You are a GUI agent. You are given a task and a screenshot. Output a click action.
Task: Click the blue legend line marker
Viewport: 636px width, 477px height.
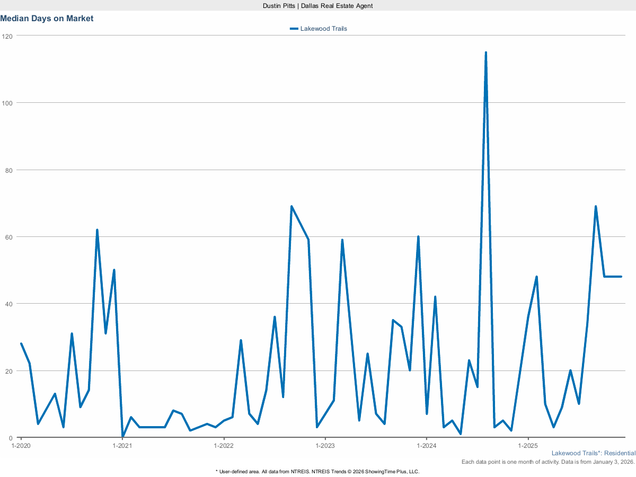[x=294, y=29]
